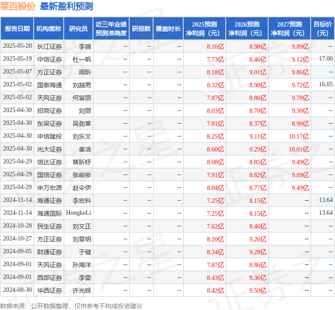Image resolution: width=335 pixels, height=310 pixels.
Task: Click the 8.03亿 profit value
Action: coord(216,111)
